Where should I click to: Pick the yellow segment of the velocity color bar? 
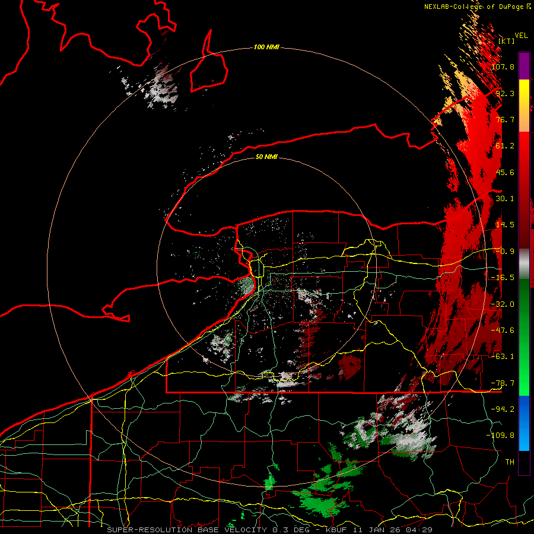(524, 91)
